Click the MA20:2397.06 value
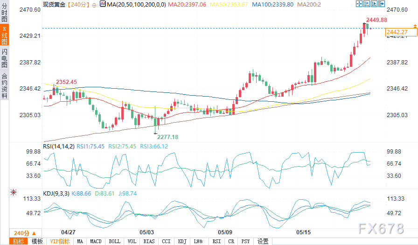 [x=187, y=5]
